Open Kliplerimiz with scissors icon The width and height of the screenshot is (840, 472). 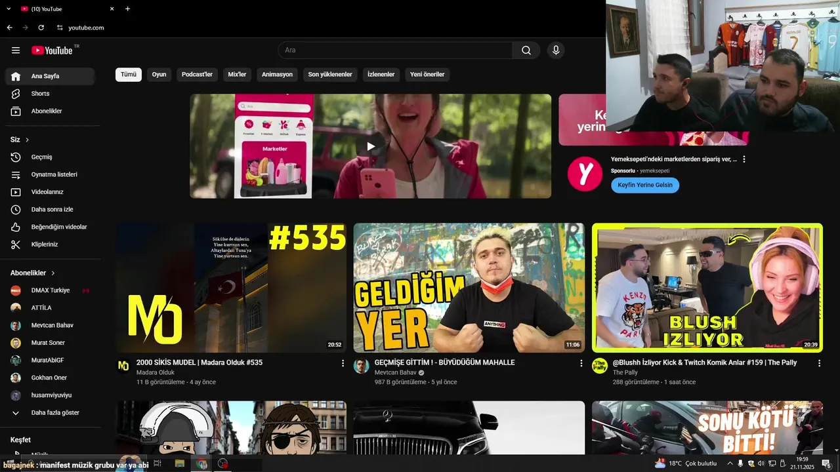[x=50, y=245]
